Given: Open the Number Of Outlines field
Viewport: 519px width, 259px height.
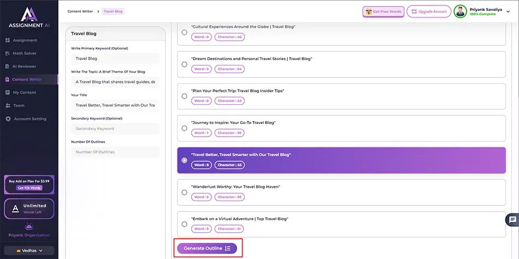Looking at the screenshot, I should (115, 152).
